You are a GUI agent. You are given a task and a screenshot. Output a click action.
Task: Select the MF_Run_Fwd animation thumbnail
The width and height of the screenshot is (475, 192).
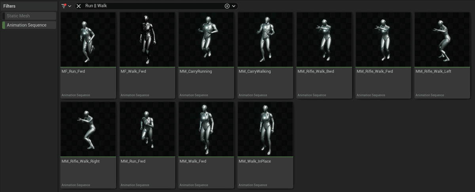pyautogui.click(x=88, y=40)
